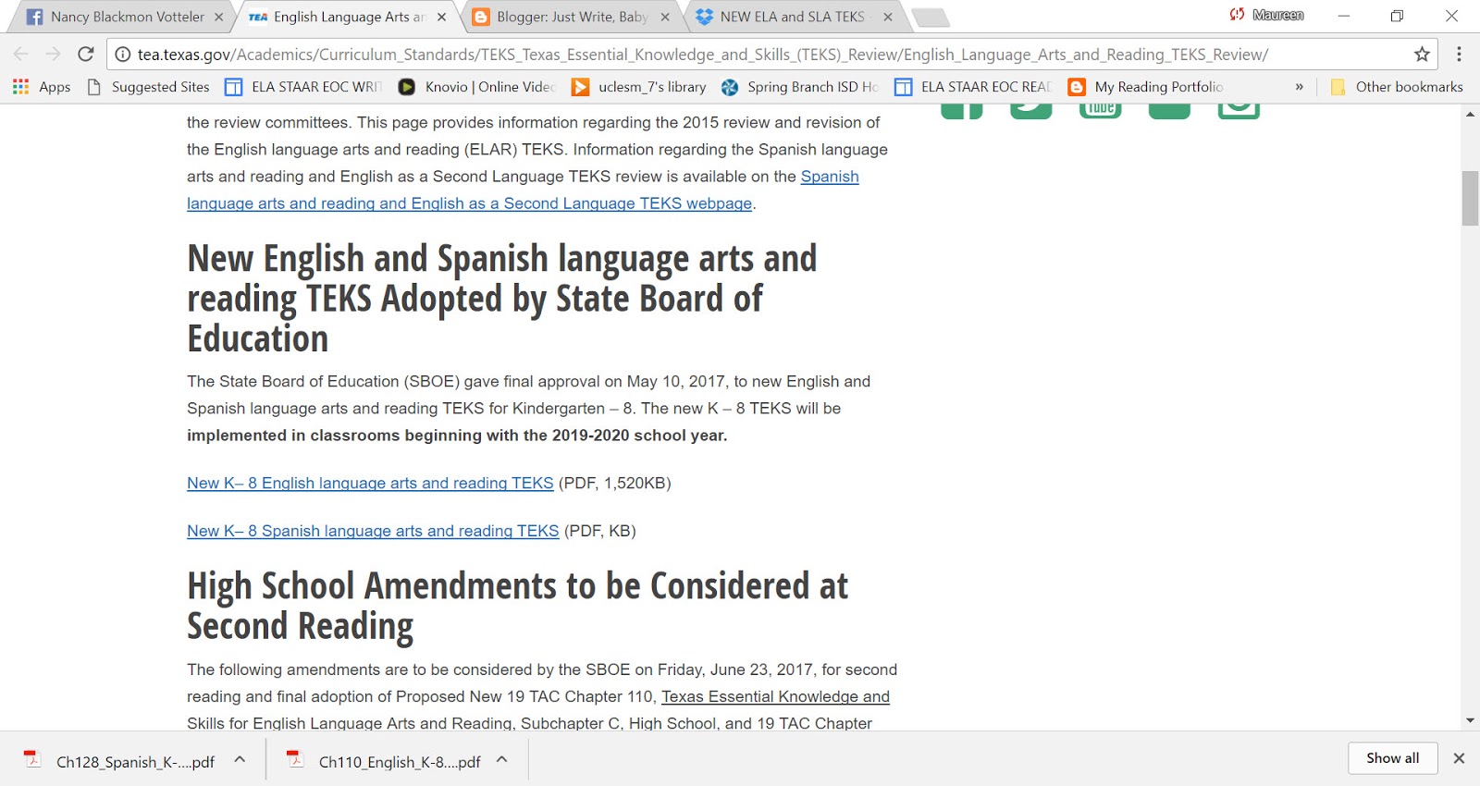Expand options for Ch128_Spanish download
Image resolution: width=1480 pixels, height=786 pixels.
(x=240, y=759)
